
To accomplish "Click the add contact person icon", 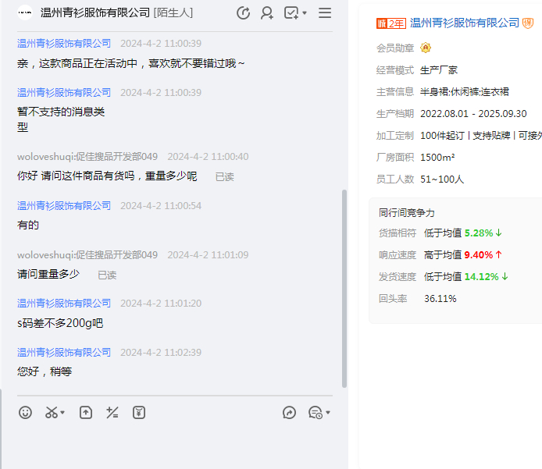I will (267, 12).
